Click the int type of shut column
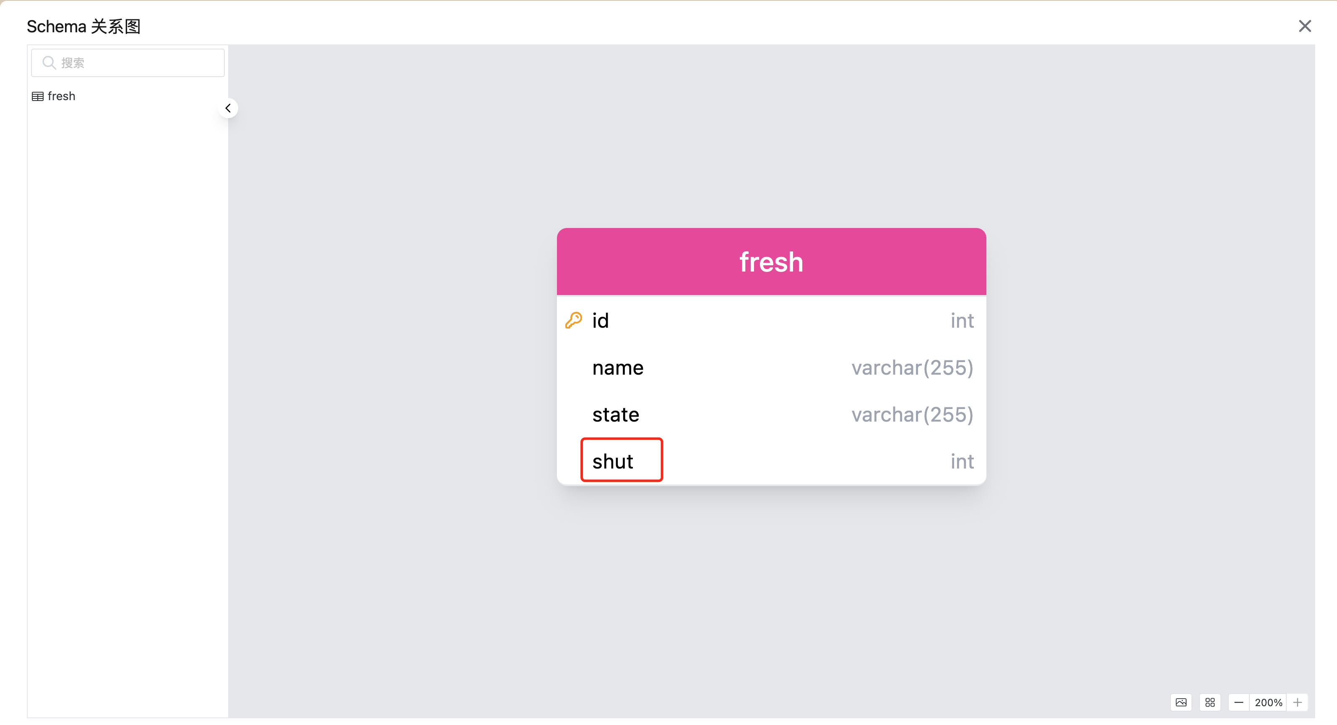 click(962, 461)
